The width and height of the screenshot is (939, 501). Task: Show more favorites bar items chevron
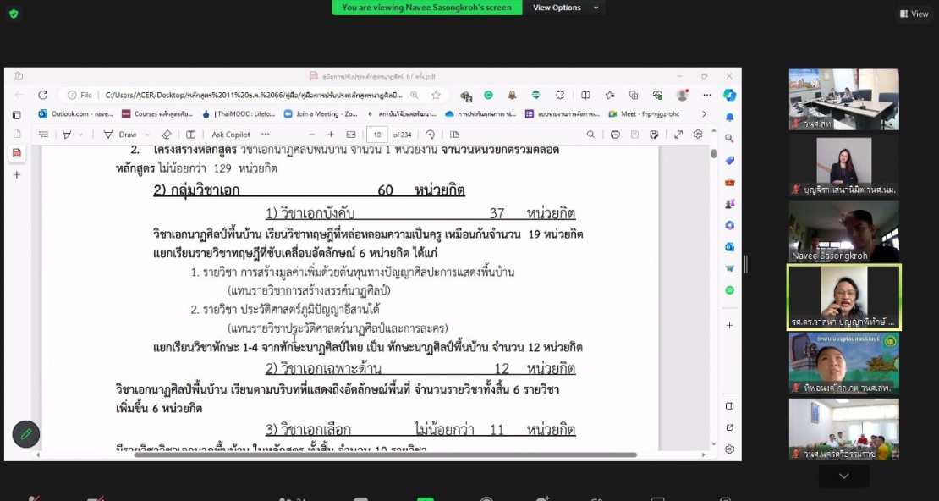(x=704, y=114)
